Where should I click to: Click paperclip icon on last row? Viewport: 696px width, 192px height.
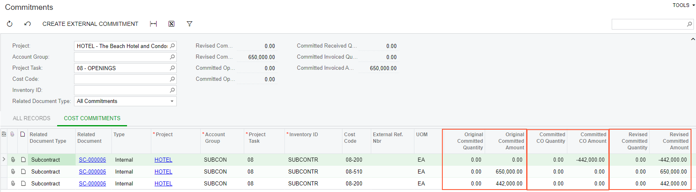pyautogui.click(x=13, y=183)
